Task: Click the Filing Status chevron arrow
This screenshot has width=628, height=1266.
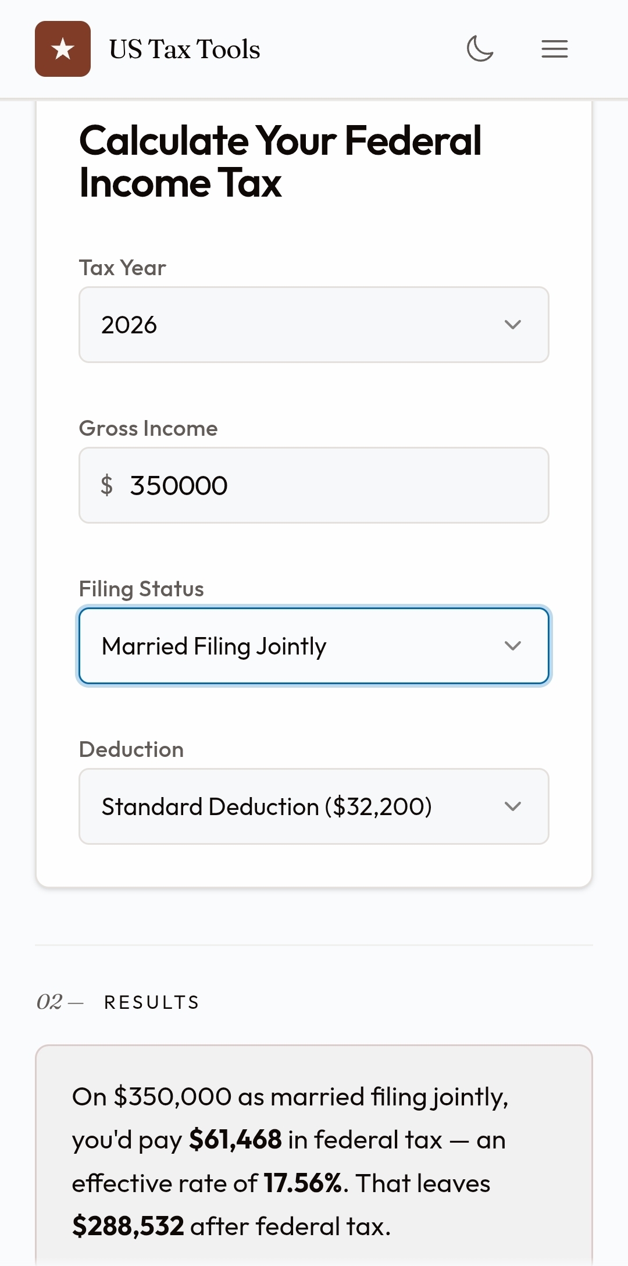Action: (x=513, y=646)
